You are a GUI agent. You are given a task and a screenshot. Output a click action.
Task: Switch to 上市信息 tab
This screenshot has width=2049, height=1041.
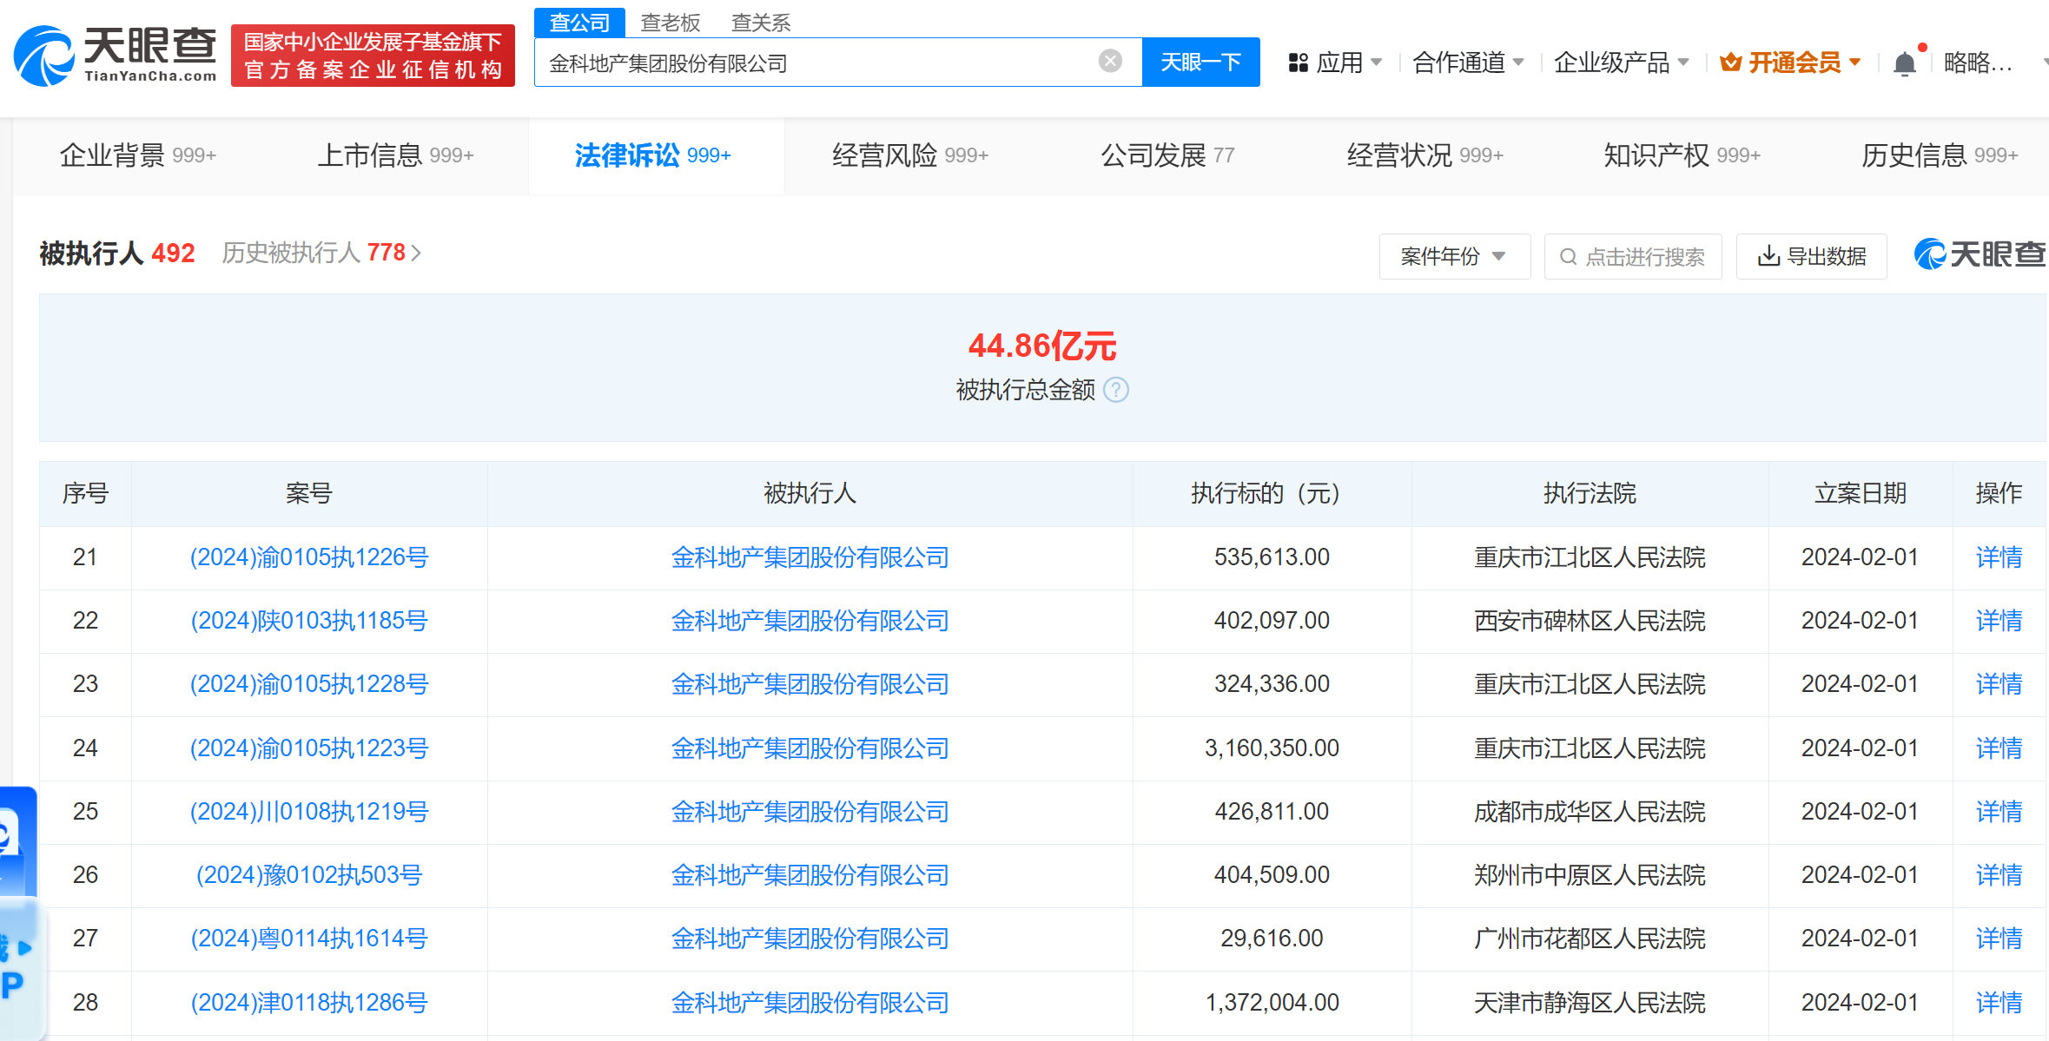[395, 155]
